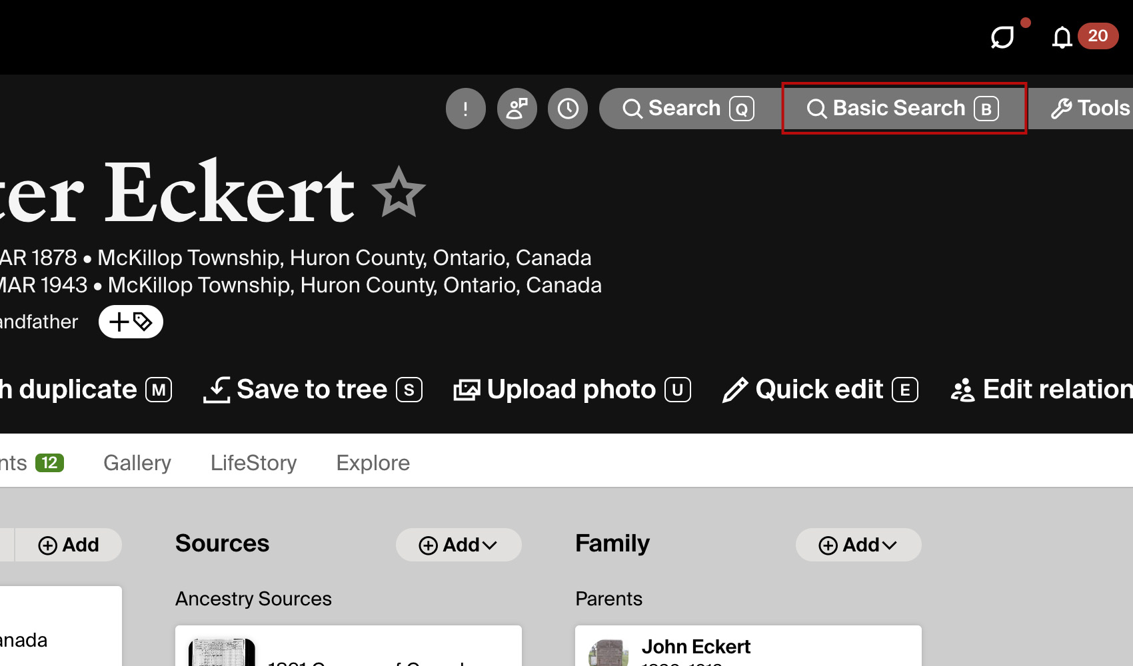Switch to the LifeStory tab

(254, 463)
